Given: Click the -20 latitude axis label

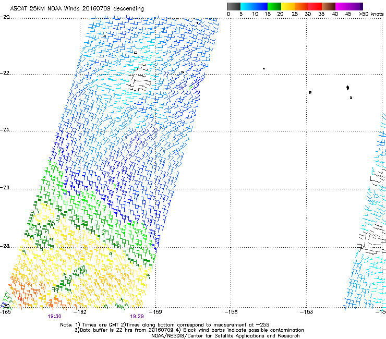Looking at the screenshot, I should (5, 17).
